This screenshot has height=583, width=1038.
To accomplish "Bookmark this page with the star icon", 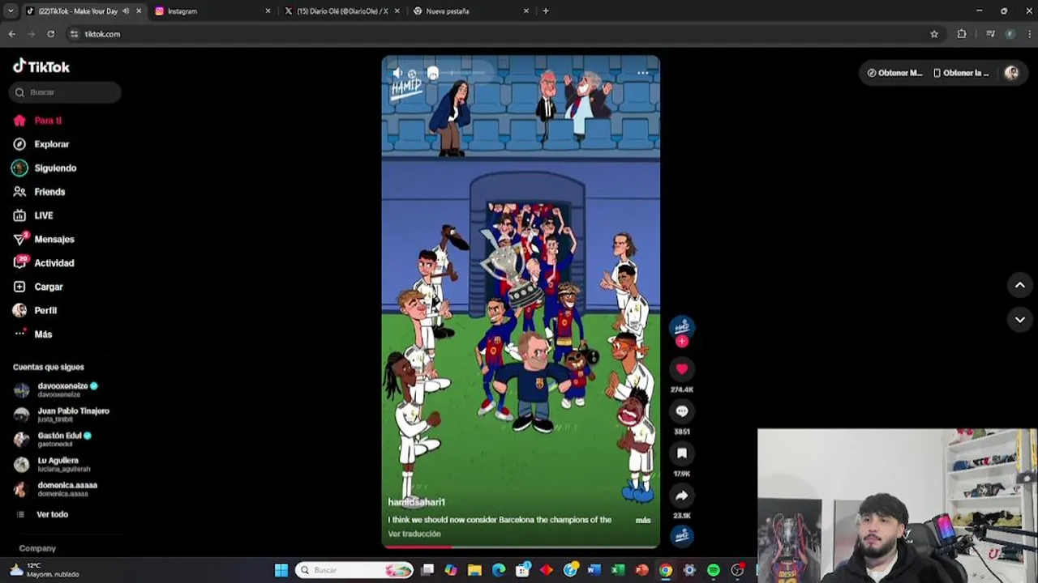I will (934, 34).
